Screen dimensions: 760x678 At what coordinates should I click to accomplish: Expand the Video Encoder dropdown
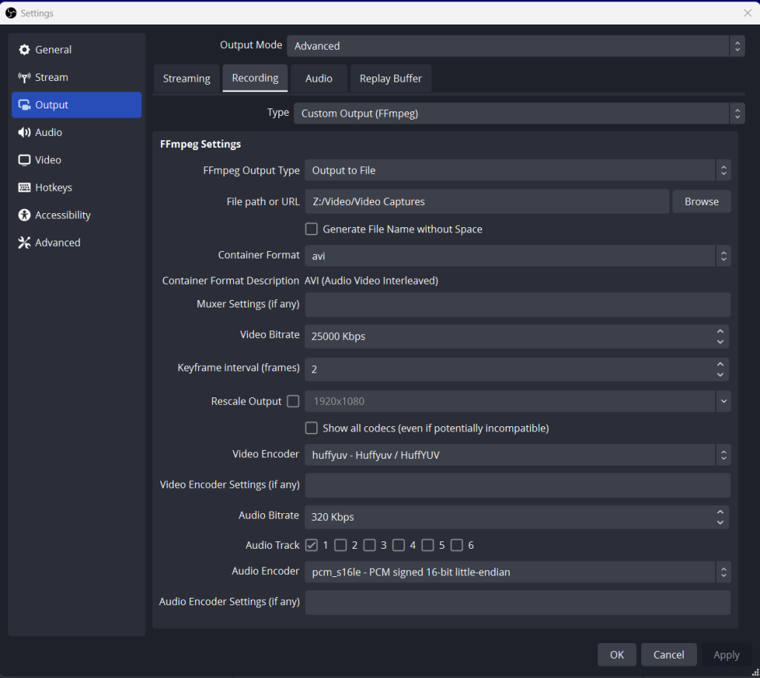(x=517, y=454)
